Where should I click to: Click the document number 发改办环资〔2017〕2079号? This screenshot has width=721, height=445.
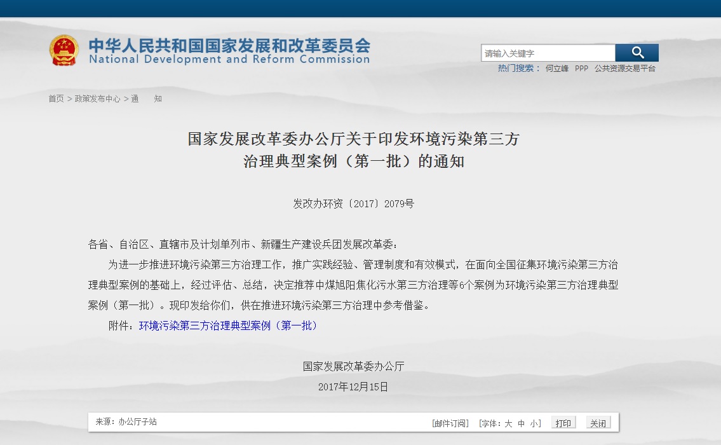[x=354, y=204]
